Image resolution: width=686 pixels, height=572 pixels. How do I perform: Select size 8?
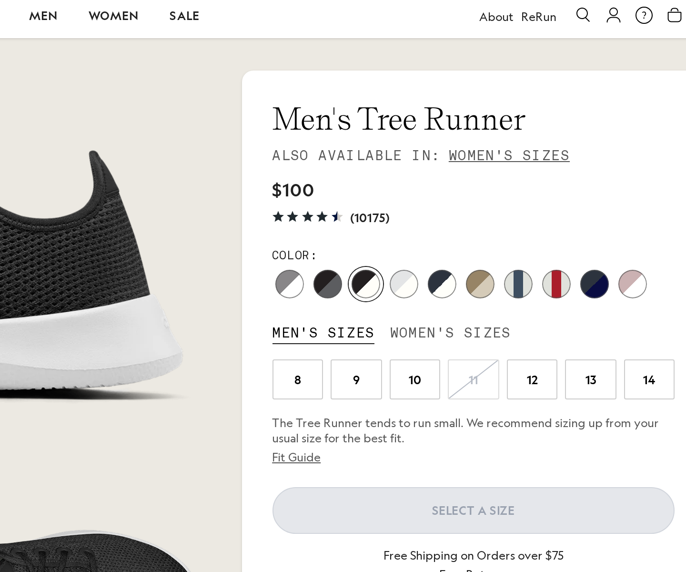298,379
